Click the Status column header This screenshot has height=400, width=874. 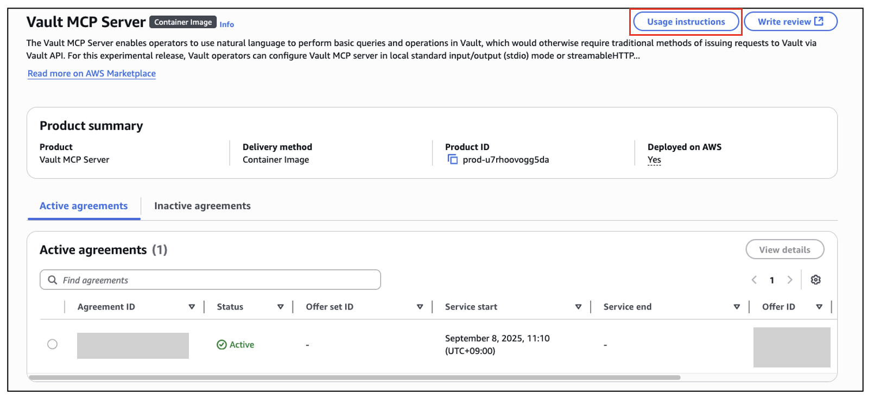pos(230,307)
